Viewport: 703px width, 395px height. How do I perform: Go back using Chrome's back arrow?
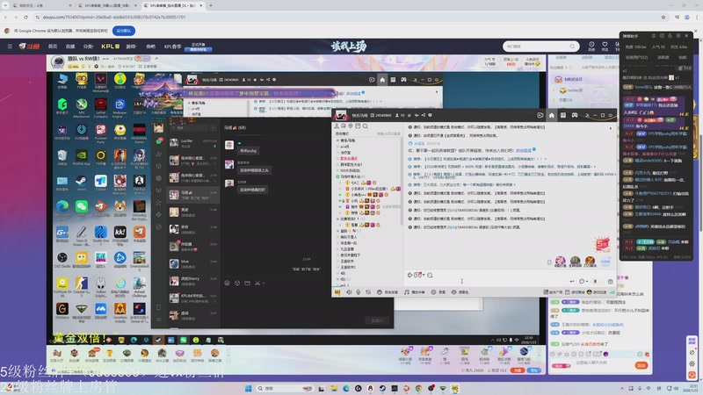(x=6, y=17)
